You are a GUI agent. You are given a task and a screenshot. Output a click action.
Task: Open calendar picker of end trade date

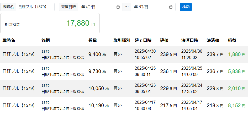(171, 7)
